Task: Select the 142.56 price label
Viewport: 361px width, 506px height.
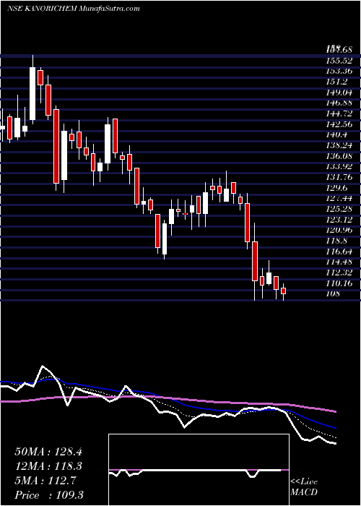Action: click(339, 124)
